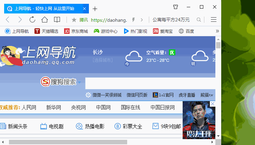The image size is (255, 145).
Task: Click the Sogou search input field
Action: tap(150, 83)
